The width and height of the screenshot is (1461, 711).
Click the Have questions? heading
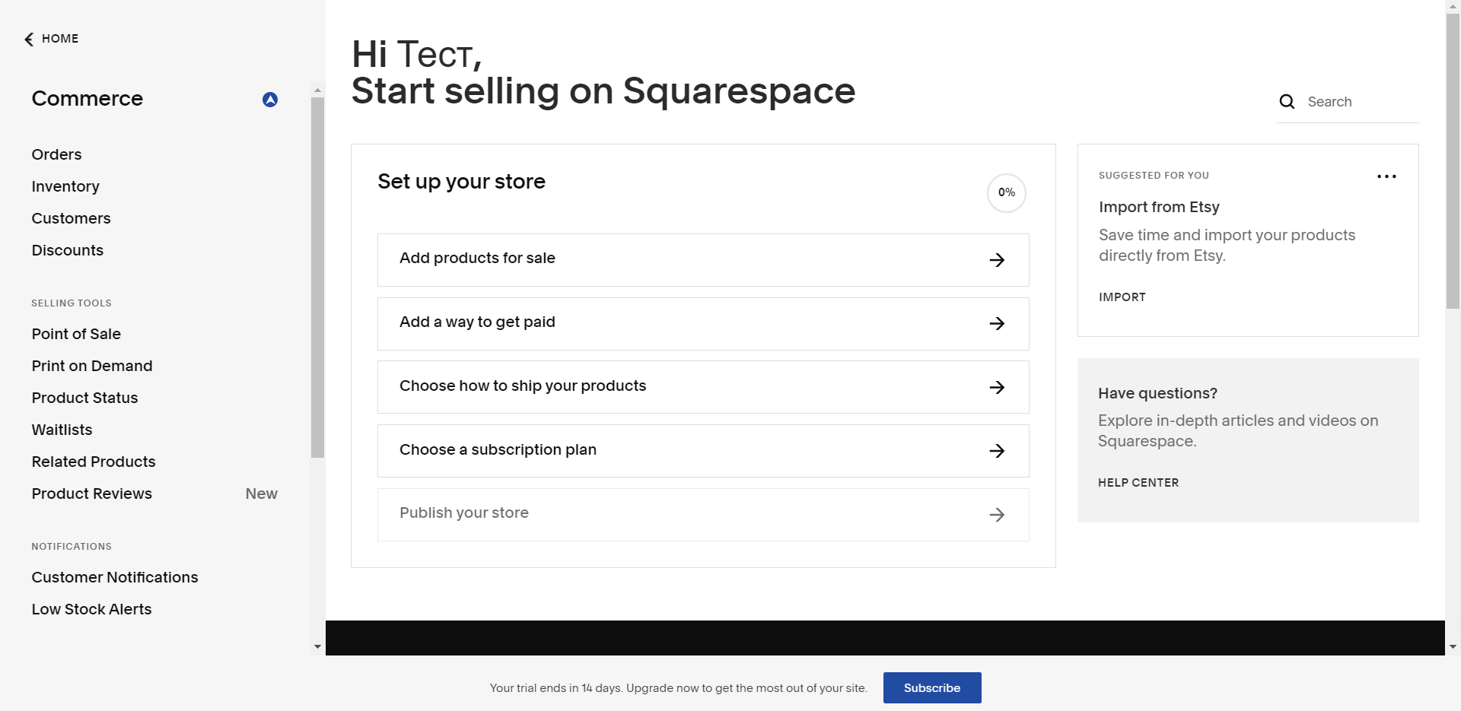(1157, 393)
